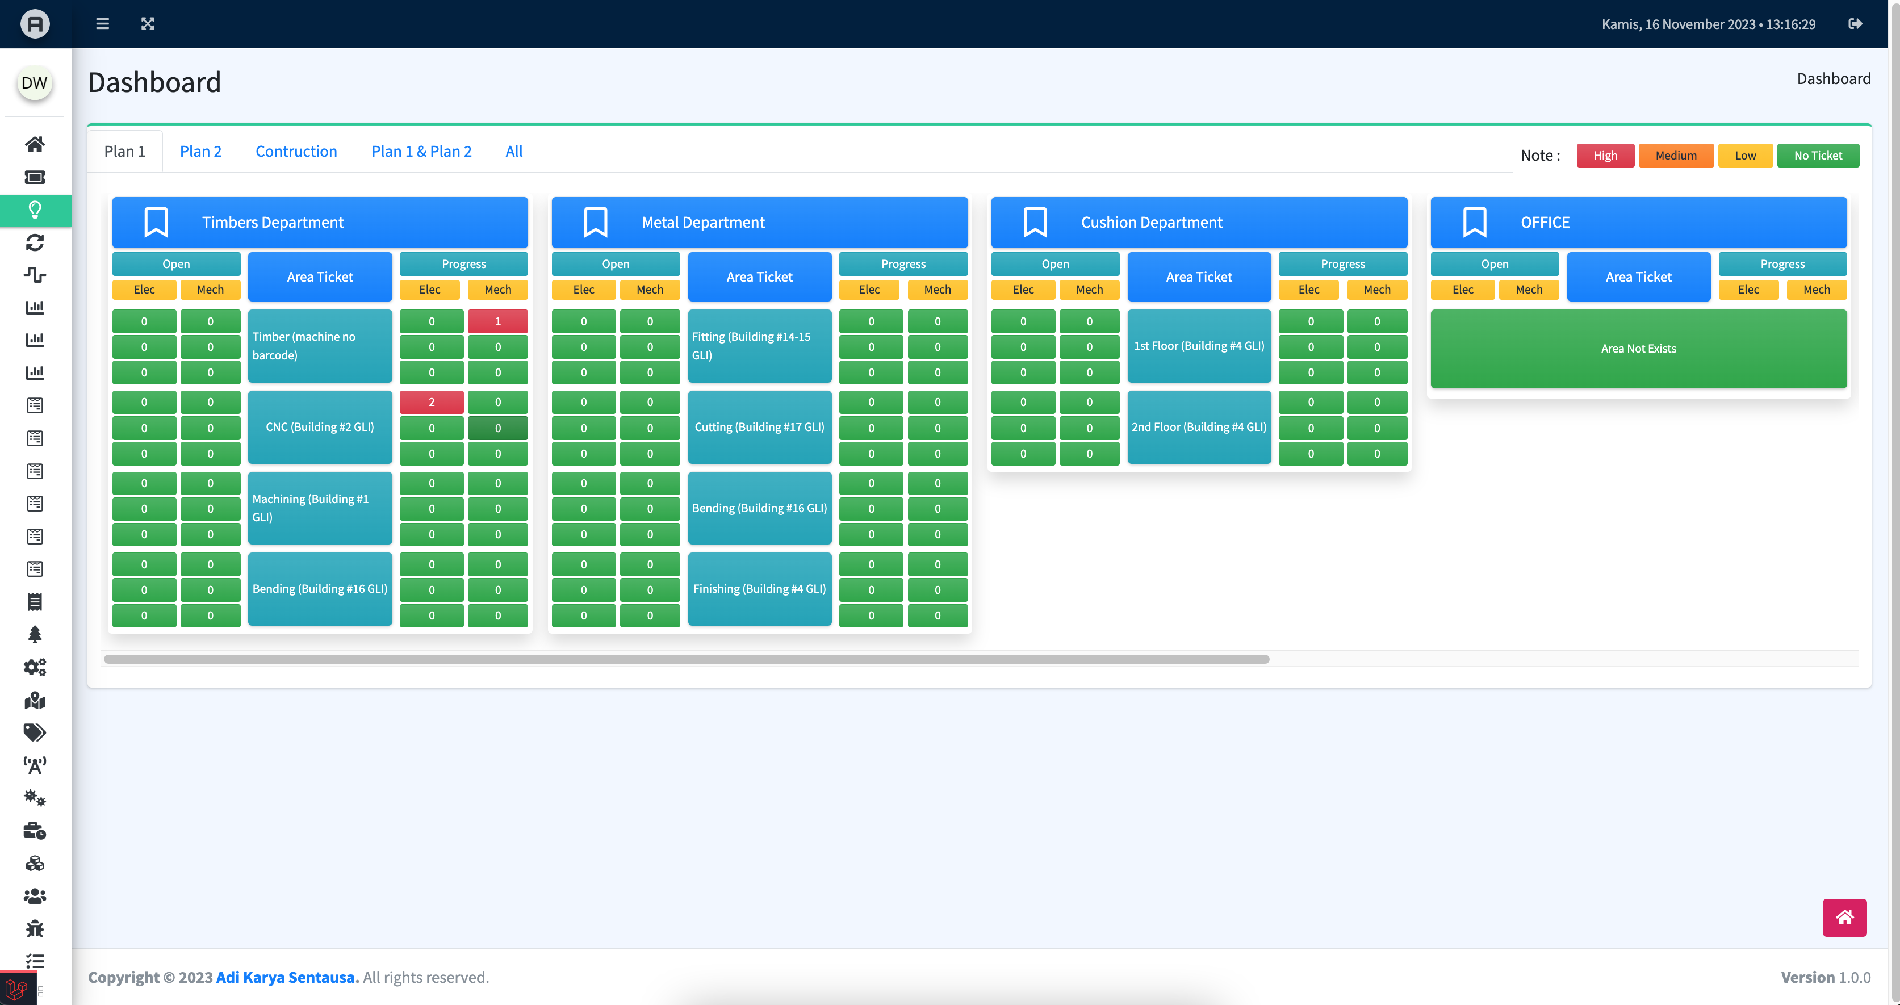
Task: Click the users group sidebar icon
Action: tap(35, 896)
